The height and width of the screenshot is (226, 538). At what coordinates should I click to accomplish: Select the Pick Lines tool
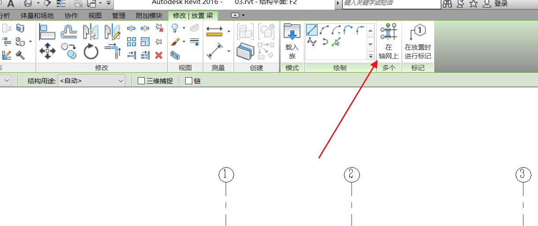pos(337,42)
